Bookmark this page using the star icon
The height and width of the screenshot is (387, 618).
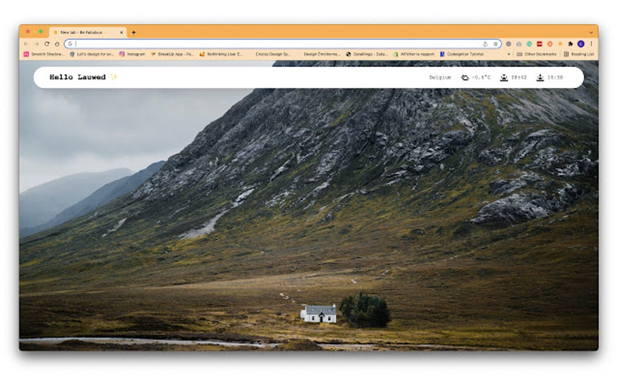(496, 44)
